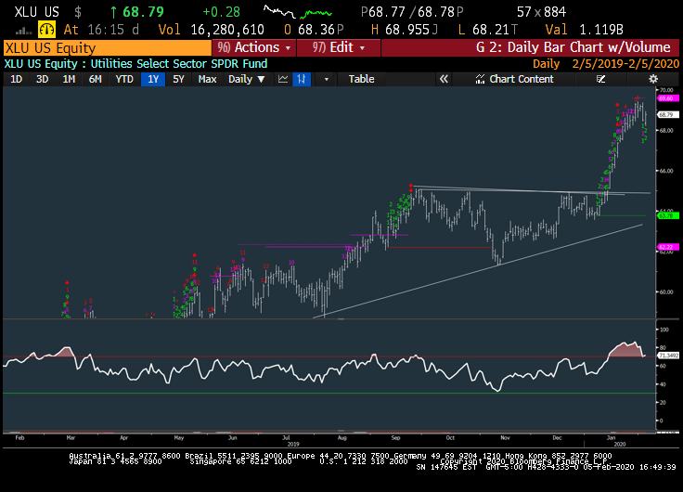Click the Sep label on time axis
This screenshot has height=492, width=683.
(x=395, y=437)
